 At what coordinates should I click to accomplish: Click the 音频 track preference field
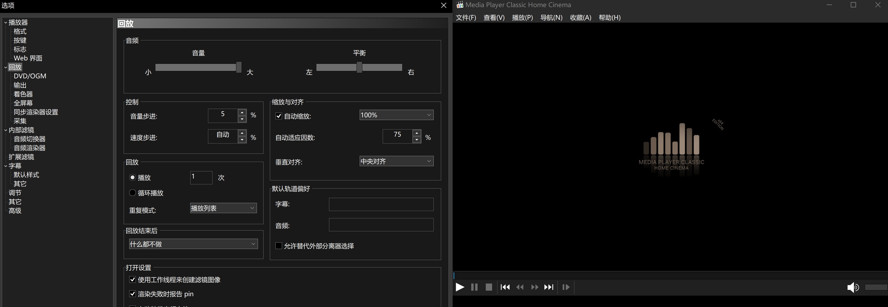[x=381, y=224]
